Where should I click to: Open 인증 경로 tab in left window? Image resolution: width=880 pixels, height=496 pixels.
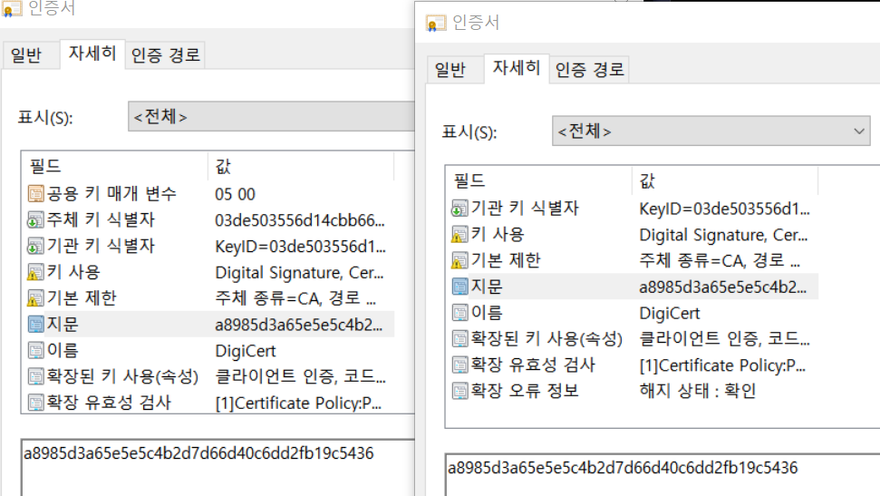pos(165,55)
